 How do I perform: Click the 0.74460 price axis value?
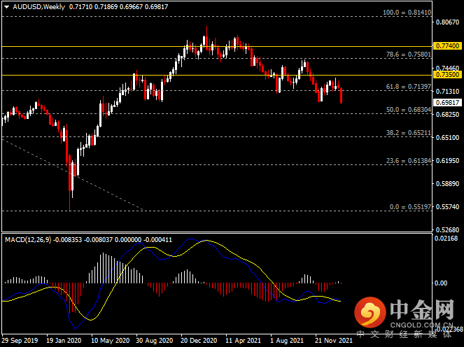447,69
